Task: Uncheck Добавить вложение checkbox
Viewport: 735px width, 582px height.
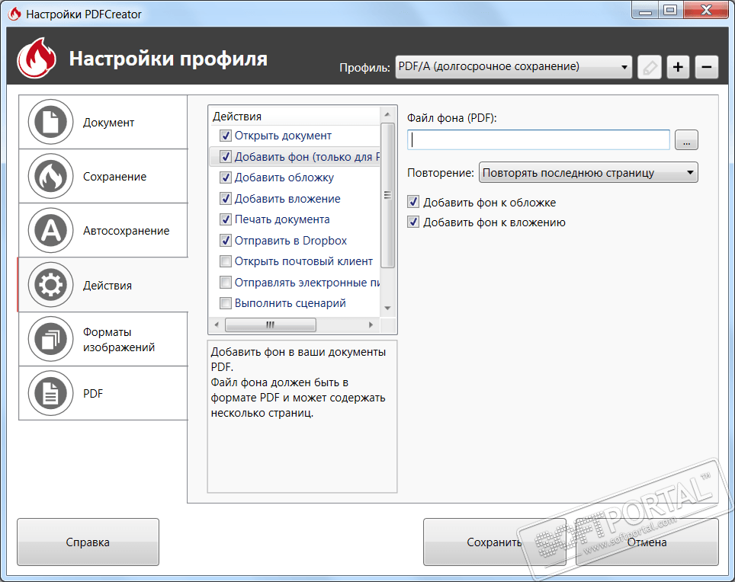Action: (x=226, y=199)
